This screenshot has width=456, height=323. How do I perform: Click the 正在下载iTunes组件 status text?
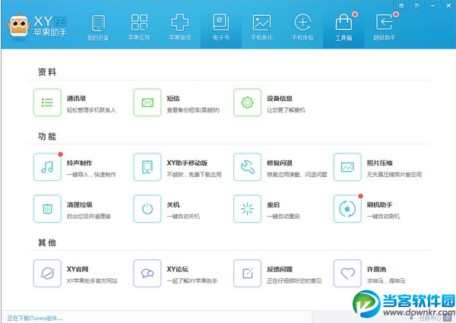(x=35, y=318)
